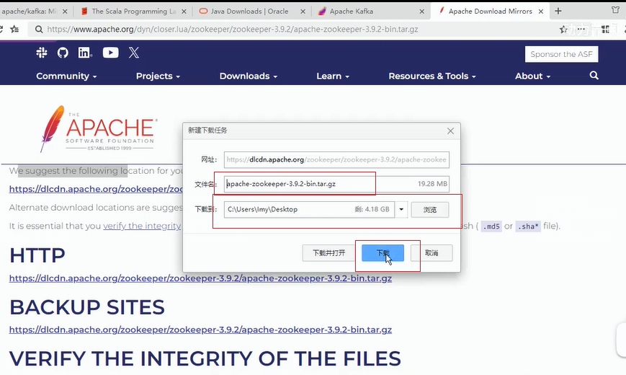
Task: Open a new browser tab with plus
Action: pos(558,12)
